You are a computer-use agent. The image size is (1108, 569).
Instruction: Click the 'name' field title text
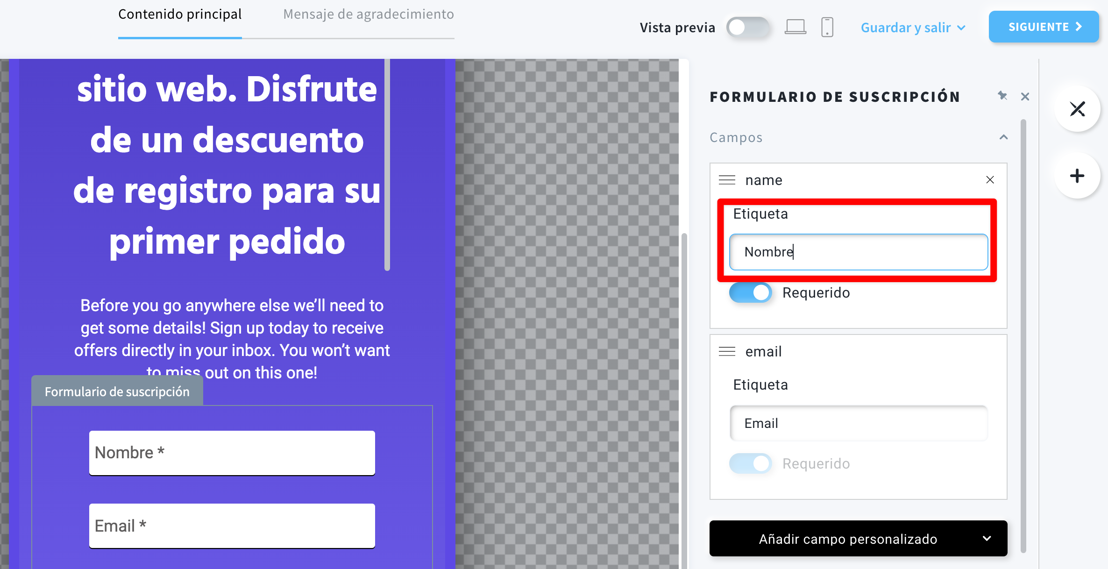764,180
